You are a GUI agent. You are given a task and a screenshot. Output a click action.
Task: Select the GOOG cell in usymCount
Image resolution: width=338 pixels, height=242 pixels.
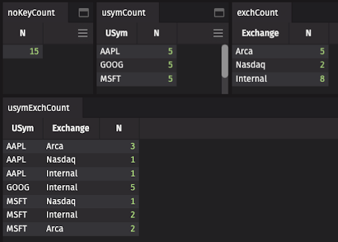117,65
